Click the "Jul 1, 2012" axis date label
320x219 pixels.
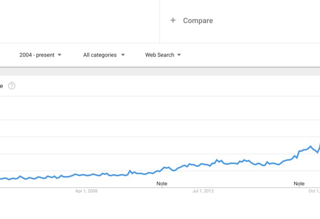203,191
